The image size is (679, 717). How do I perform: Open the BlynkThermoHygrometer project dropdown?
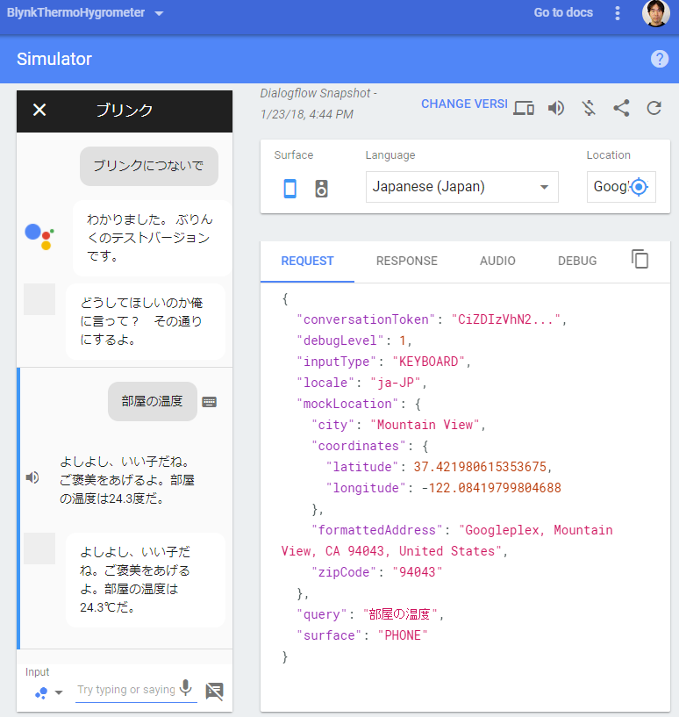85,13
